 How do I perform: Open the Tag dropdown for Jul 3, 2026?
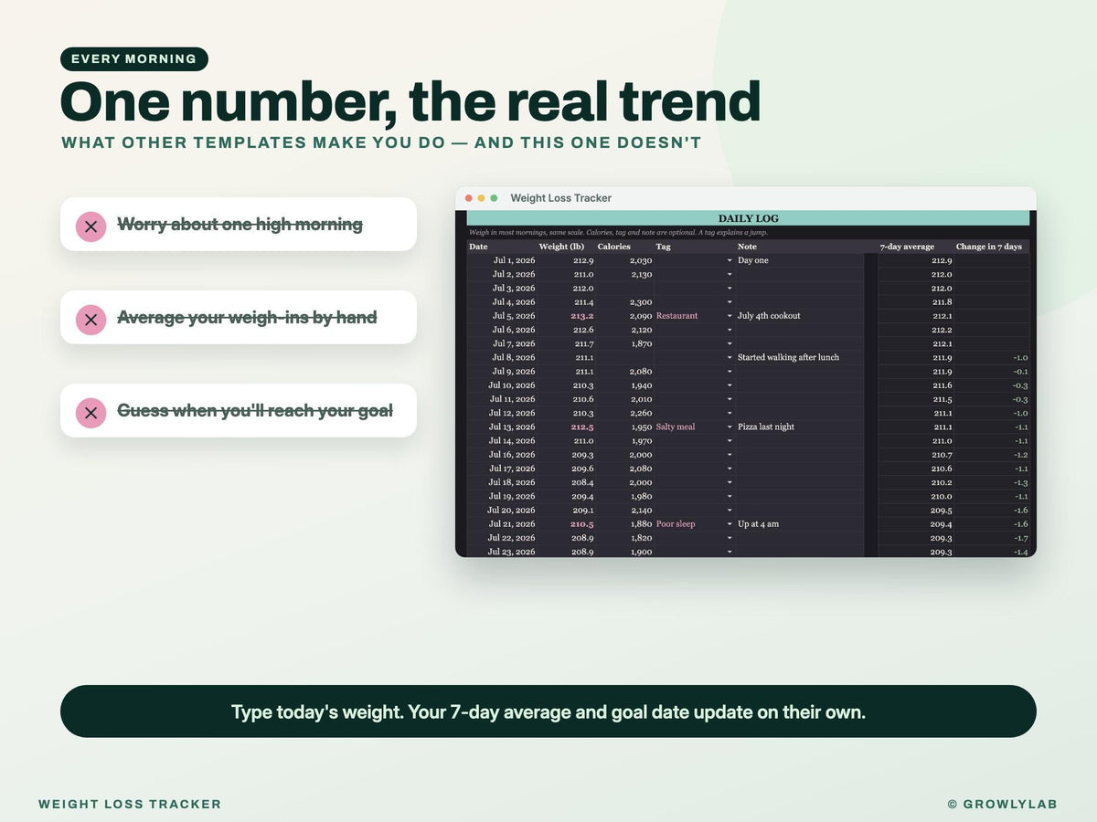coord(730,289)
